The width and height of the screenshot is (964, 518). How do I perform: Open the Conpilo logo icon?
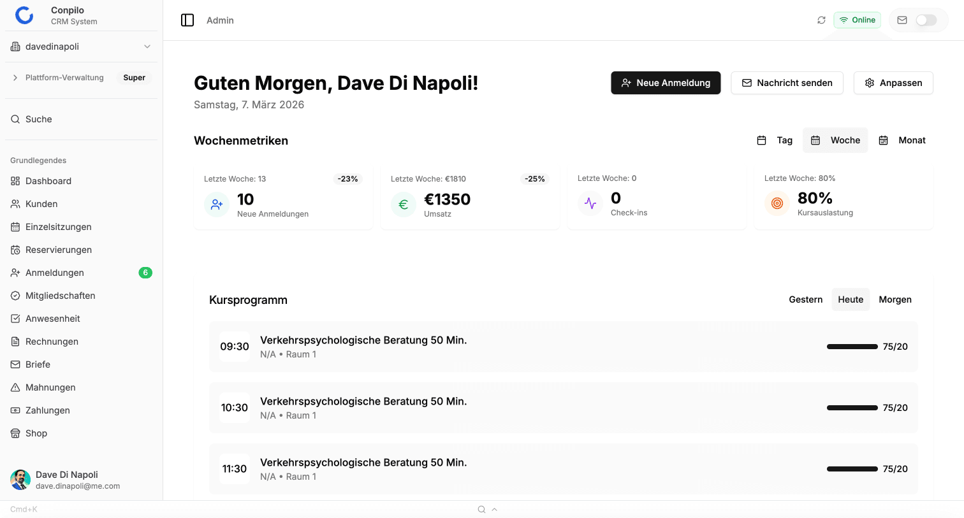(x=24, y=15)
